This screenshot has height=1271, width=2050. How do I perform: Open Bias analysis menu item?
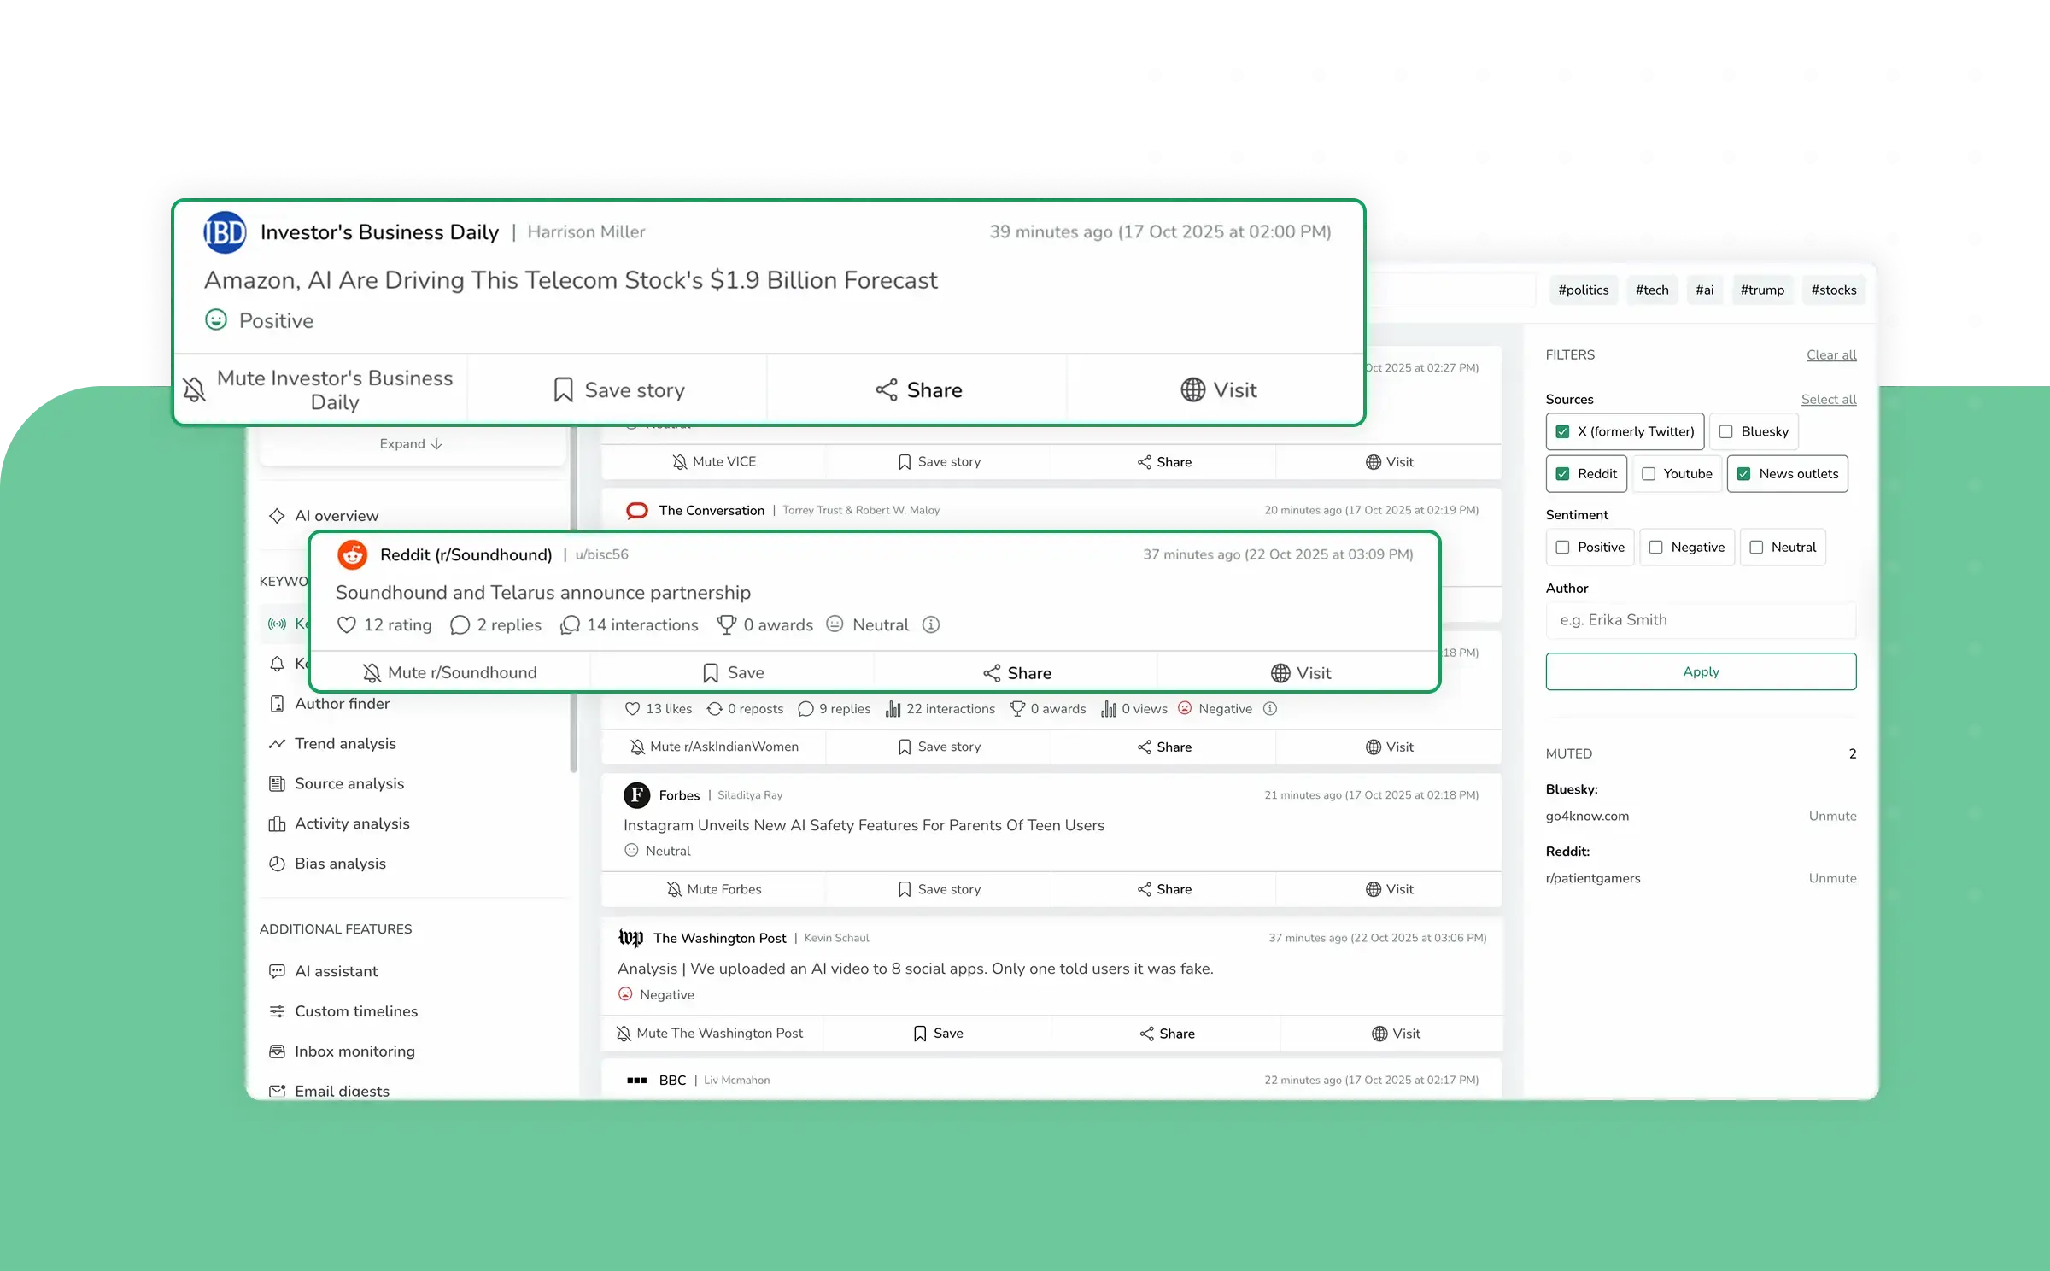pos(340,864)
